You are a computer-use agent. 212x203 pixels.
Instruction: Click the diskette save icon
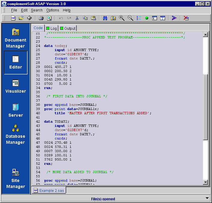(29, 18)
